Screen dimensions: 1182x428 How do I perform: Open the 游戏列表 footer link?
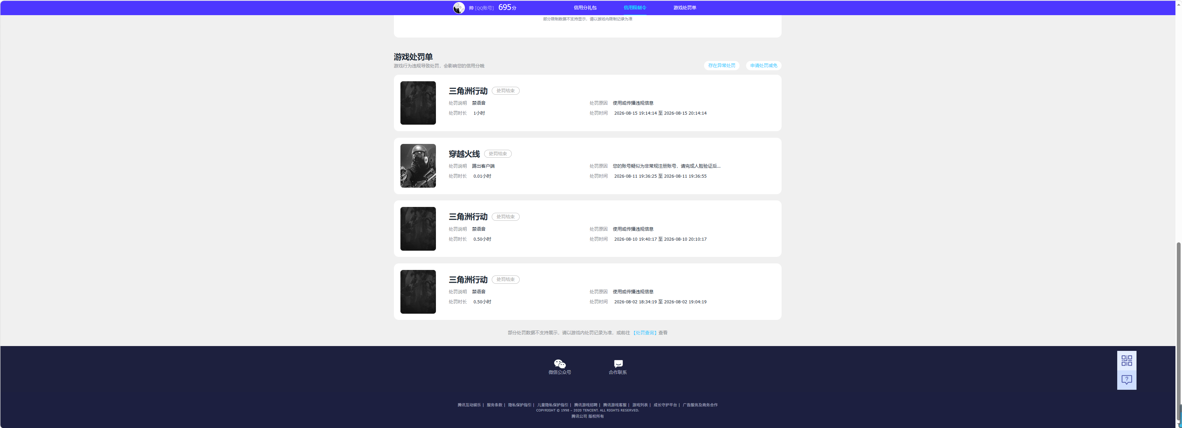click(640, 405)
